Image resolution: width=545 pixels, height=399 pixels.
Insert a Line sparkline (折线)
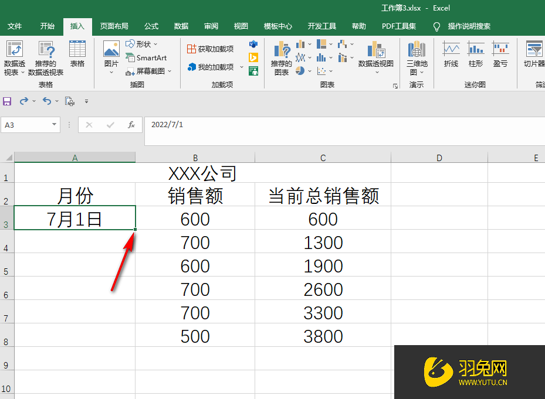click(x=451, y=54)
